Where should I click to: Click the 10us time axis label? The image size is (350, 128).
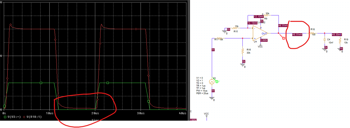[49, 113]
